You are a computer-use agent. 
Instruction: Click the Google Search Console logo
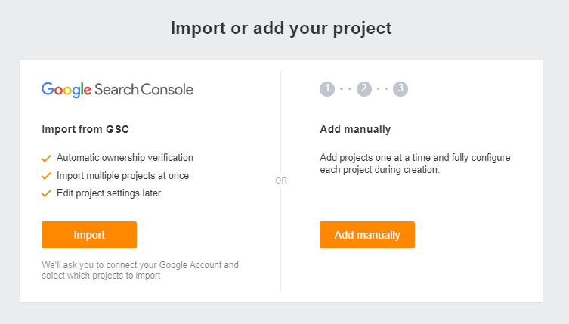117,89
